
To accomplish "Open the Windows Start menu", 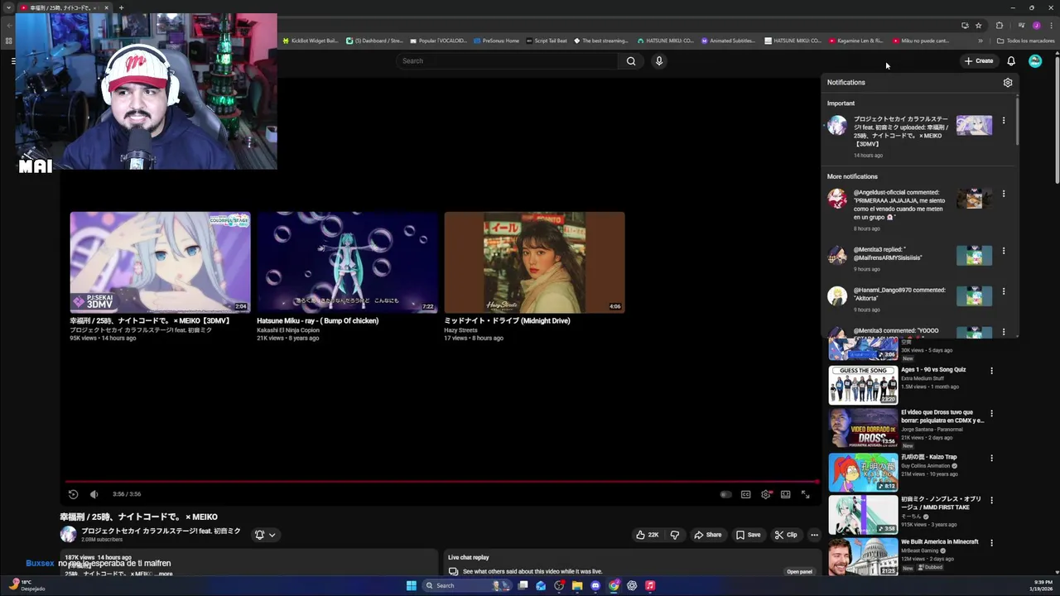I will [411, 585].
